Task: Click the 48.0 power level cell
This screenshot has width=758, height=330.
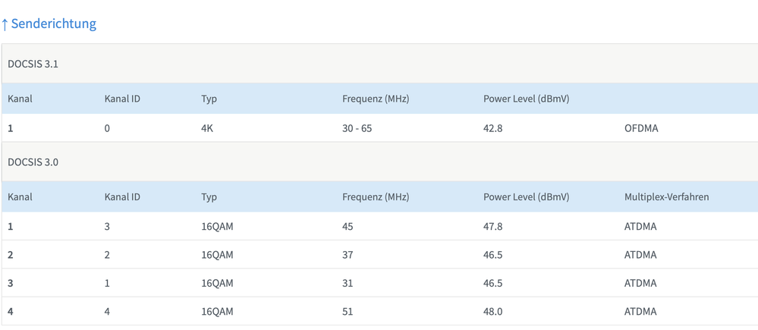Action: tap(493, 311)
